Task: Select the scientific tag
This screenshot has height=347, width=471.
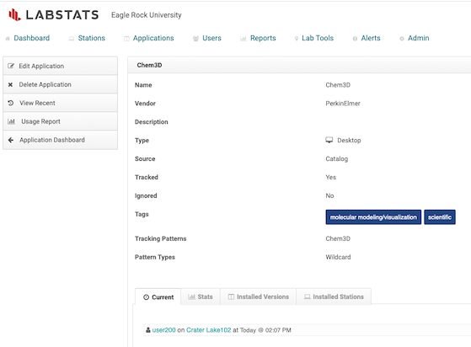Action: pos(440,217)
